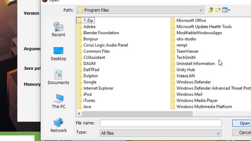Image resolution: width=251 pixels, height=141 pixels.
Task: Select the Windows Defender folder icon
Action: 173,82
